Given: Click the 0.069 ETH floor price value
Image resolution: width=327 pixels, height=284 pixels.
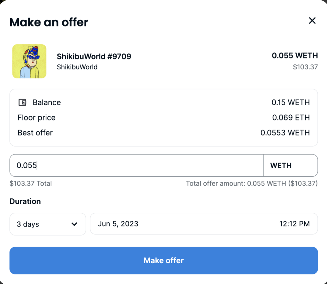Looking at the screenshot, I should 291,118.
